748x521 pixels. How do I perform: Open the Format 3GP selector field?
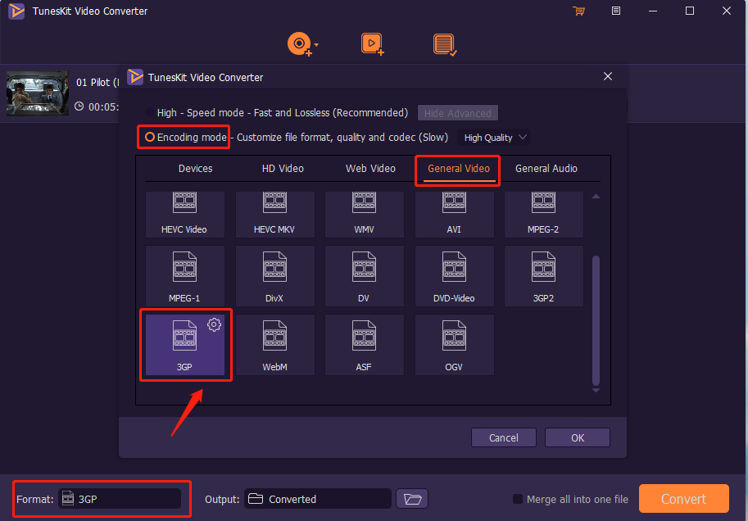120,499
